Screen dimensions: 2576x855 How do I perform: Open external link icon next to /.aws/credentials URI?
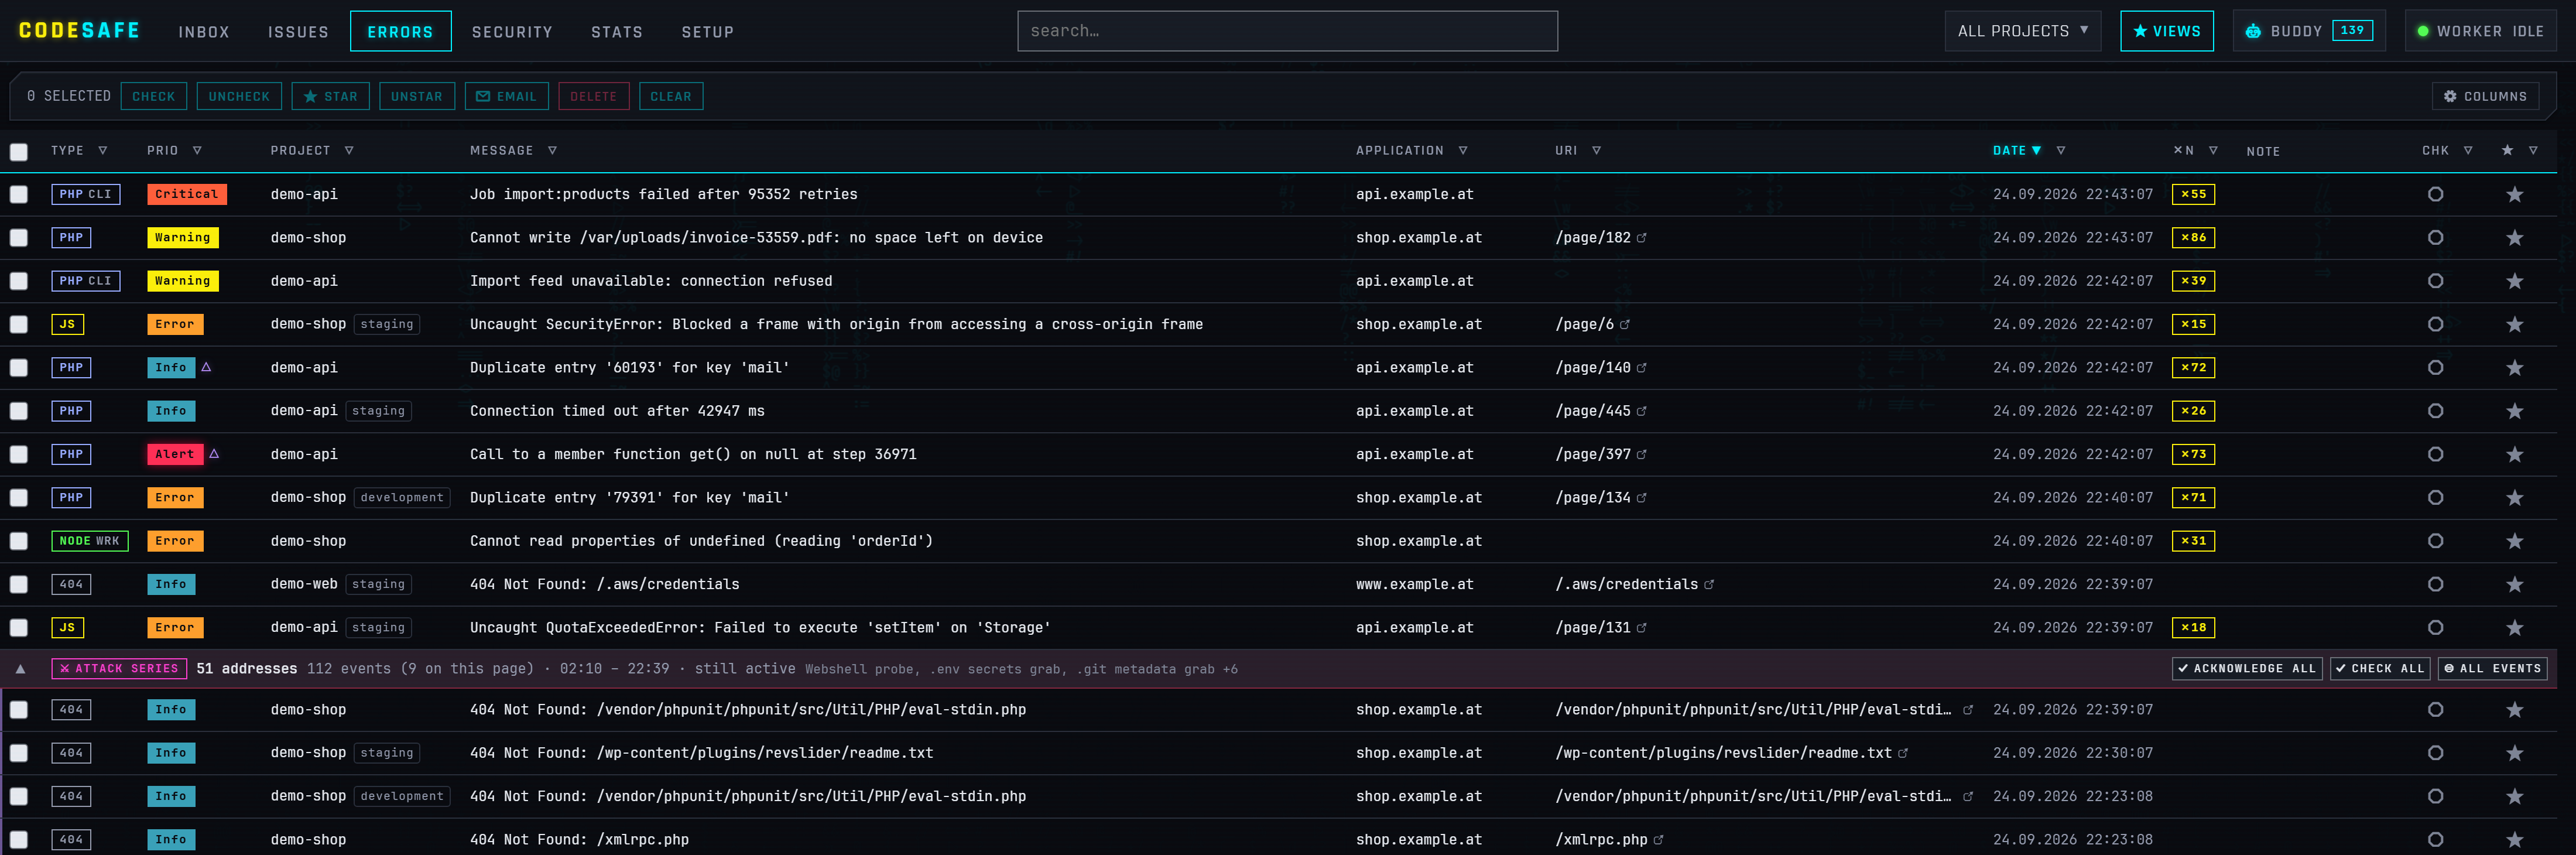pos(1708,584)
